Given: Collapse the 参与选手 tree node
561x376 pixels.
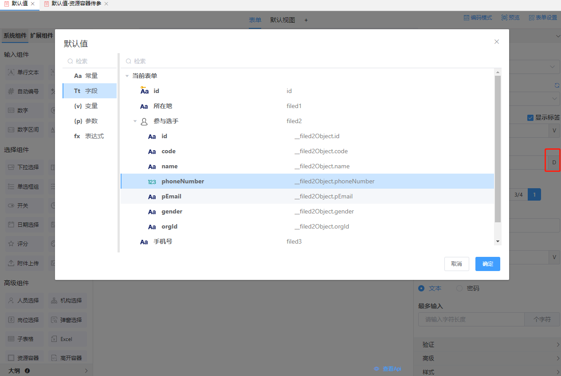Looking at the screenshot, I should [x=135, y=121].
